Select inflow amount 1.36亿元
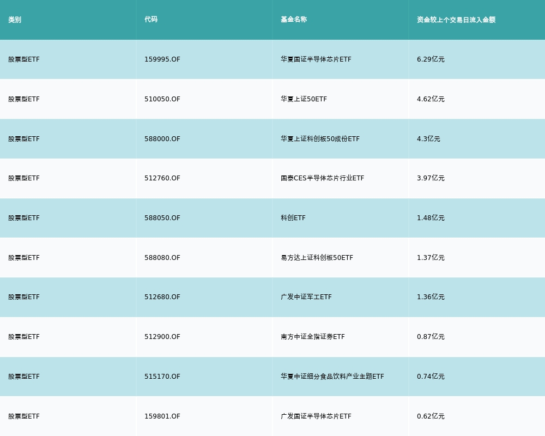The height and width of the screenshot is (436, 545). tap(431, 297)
